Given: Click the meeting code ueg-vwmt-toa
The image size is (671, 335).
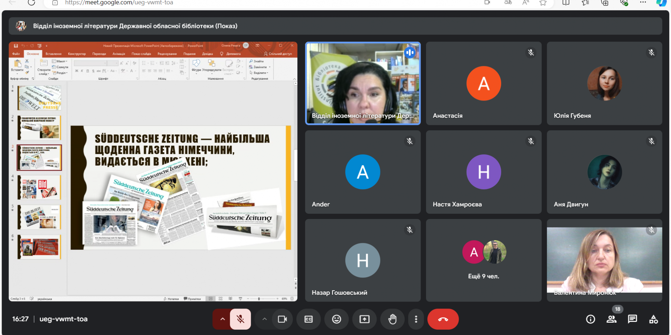Looking at the screenshot, I should pos(64,319).
